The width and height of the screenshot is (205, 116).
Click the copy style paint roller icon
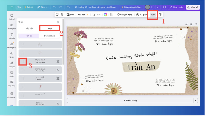(x=160, y=15)
